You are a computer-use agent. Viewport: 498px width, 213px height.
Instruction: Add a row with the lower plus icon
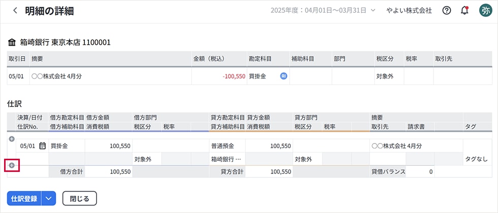point(12,165)
